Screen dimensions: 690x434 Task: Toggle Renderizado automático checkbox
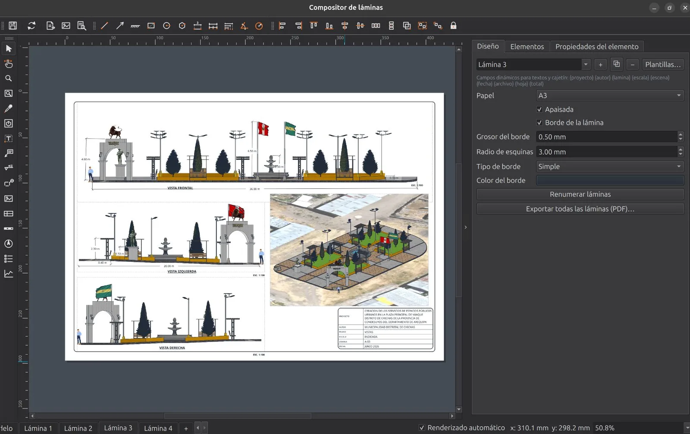pyautogui.click(x=422, y=428)
